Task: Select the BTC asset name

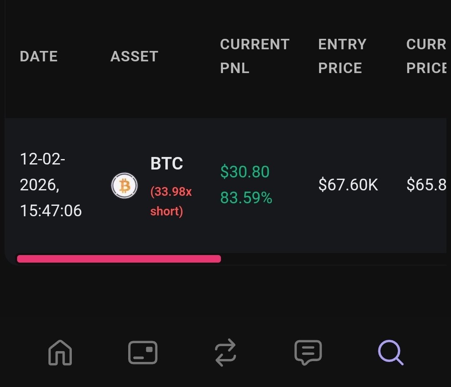Action: click(x=167, y=164)
